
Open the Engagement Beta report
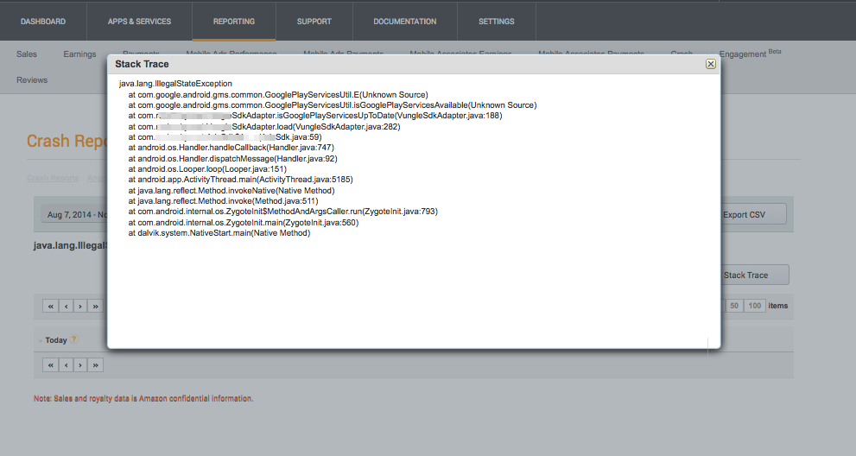pos(750,54)
